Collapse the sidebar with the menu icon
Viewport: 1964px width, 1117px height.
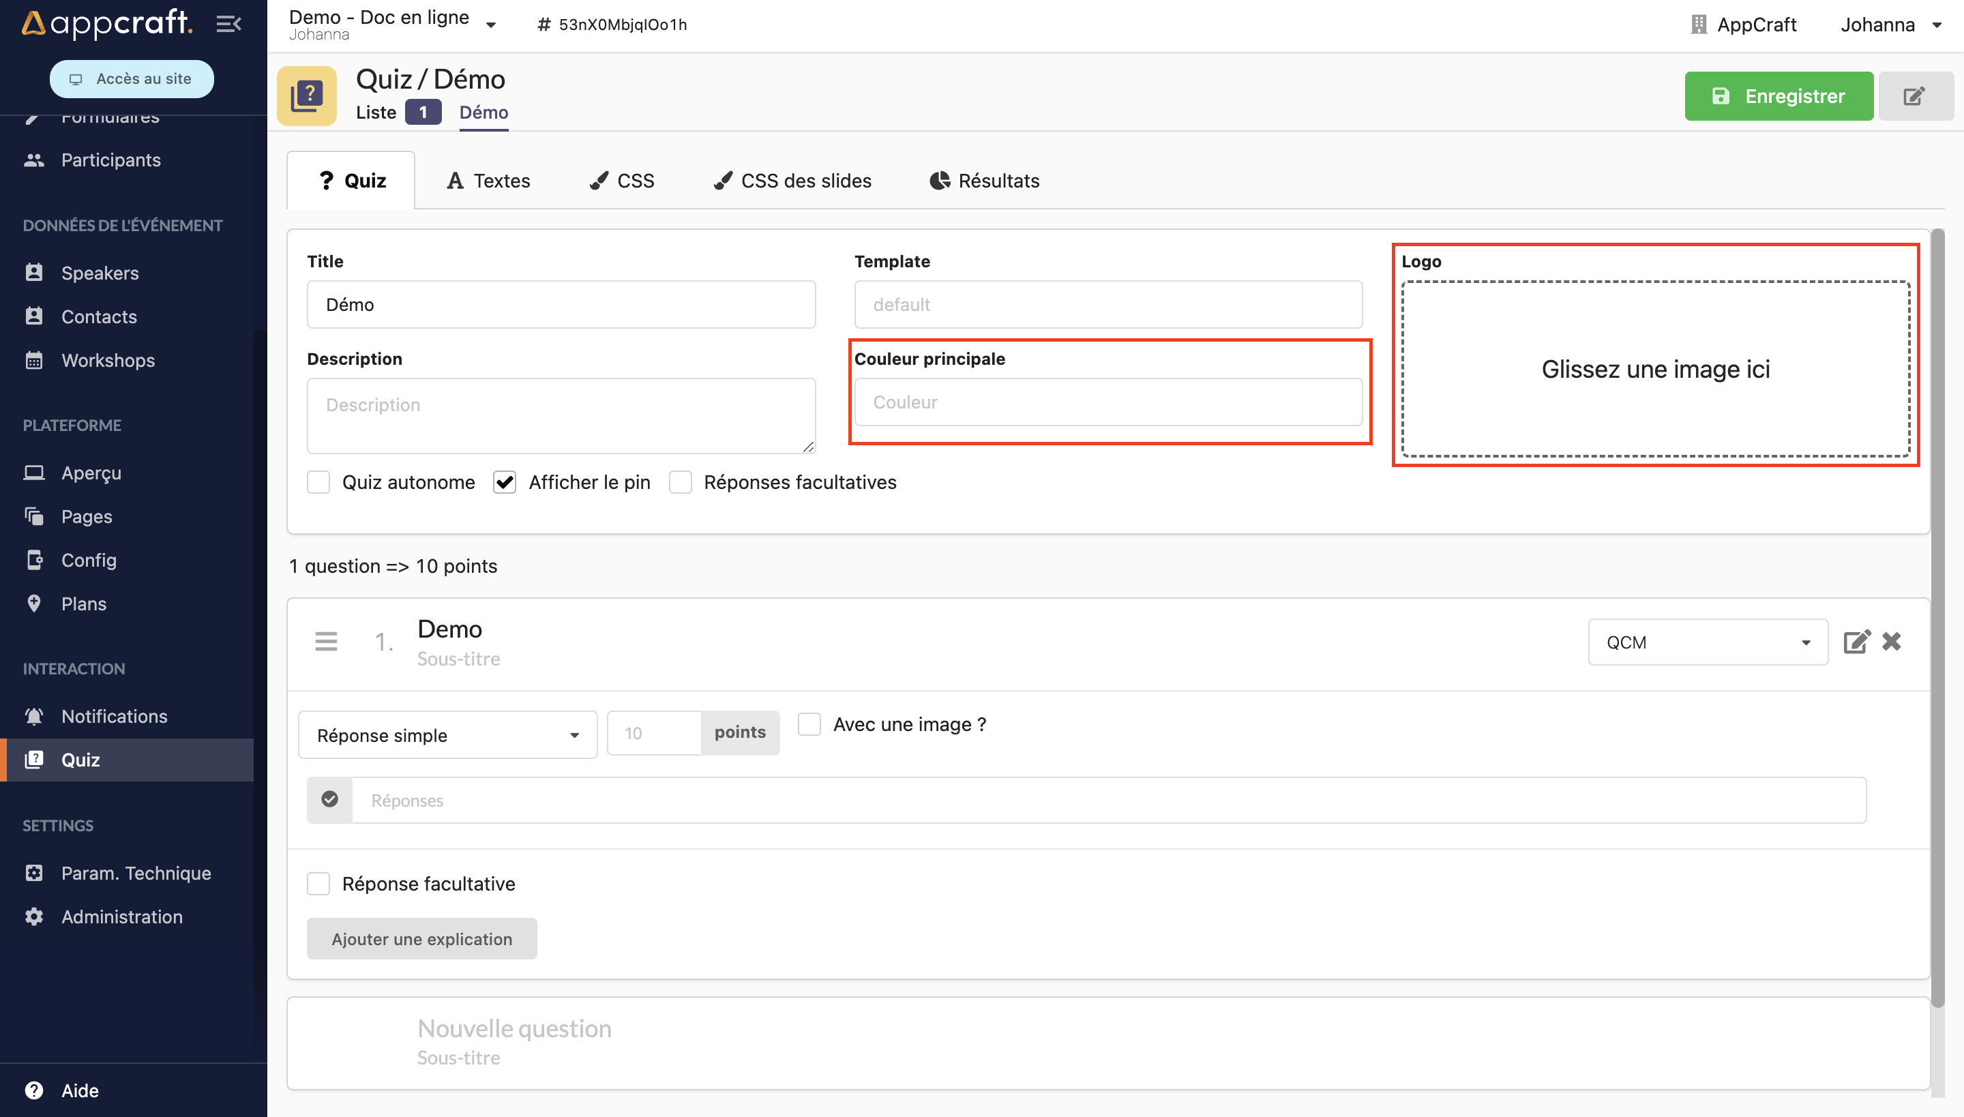click(x=228, y=25)
